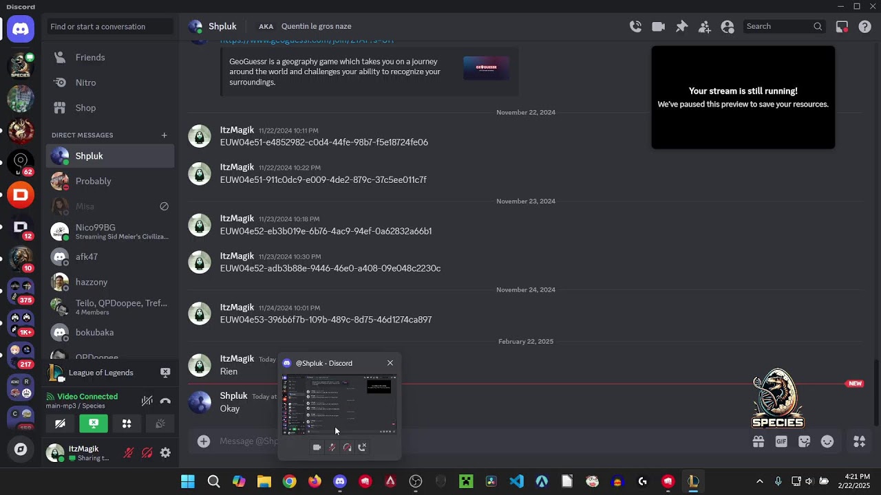Start a voice call with Shpluk

(x=635, y=26)
